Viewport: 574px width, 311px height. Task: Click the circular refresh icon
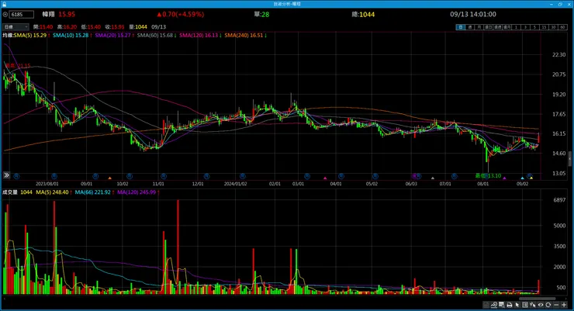548,305
